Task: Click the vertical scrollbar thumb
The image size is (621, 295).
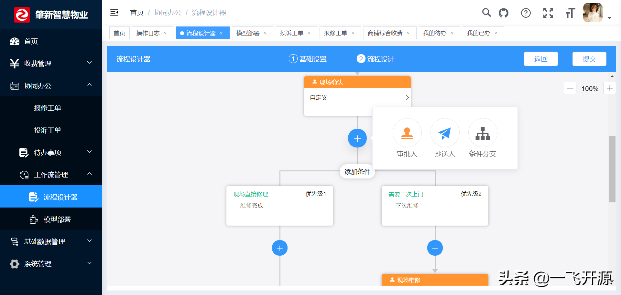Action: [612, 169]
